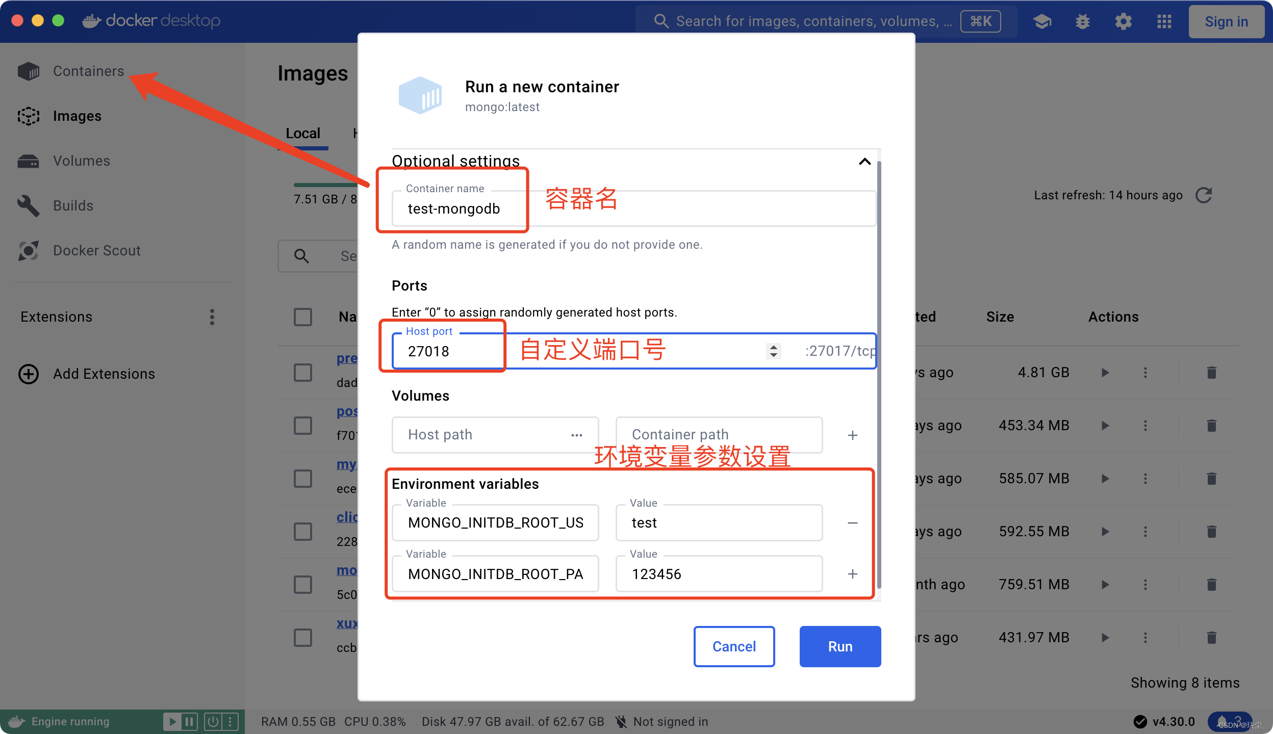Image resolution: width=1273 pixels, height=734 pixels.
Task: Add another environment variable row
Action: pyautogui.click(x=853, y=574)
